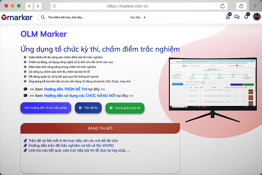Click the search magnifier icon

click(43, 17)
